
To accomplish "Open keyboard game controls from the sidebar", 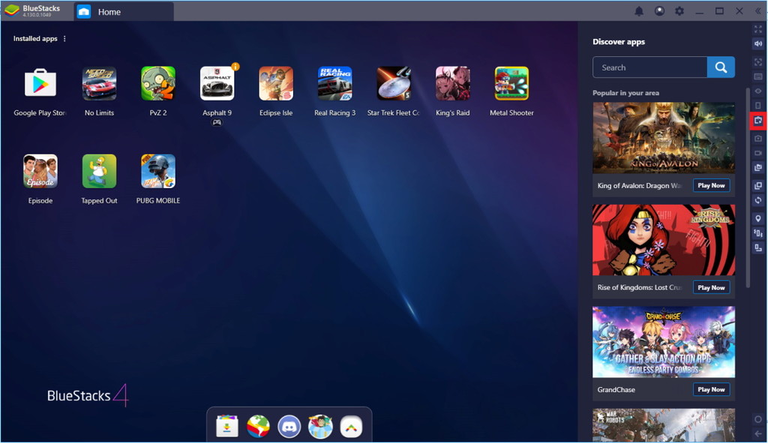I will 757,77.
